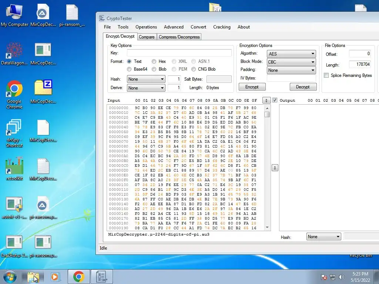Select the Encrypt/Decrypt tab
This screenshot has width=379, height=284.
(x=120, y=36)
